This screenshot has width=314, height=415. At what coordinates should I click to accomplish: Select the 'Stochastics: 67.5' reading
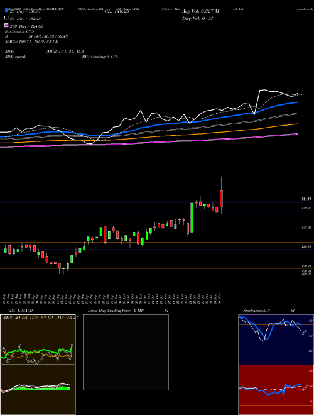(x=19, y=31)
